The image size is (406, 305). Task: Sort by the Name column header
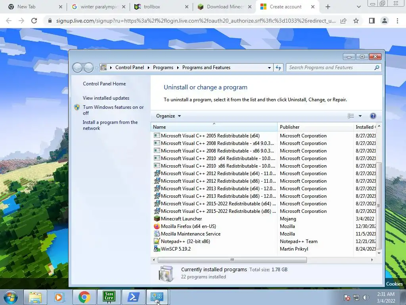tap(214, 127)
